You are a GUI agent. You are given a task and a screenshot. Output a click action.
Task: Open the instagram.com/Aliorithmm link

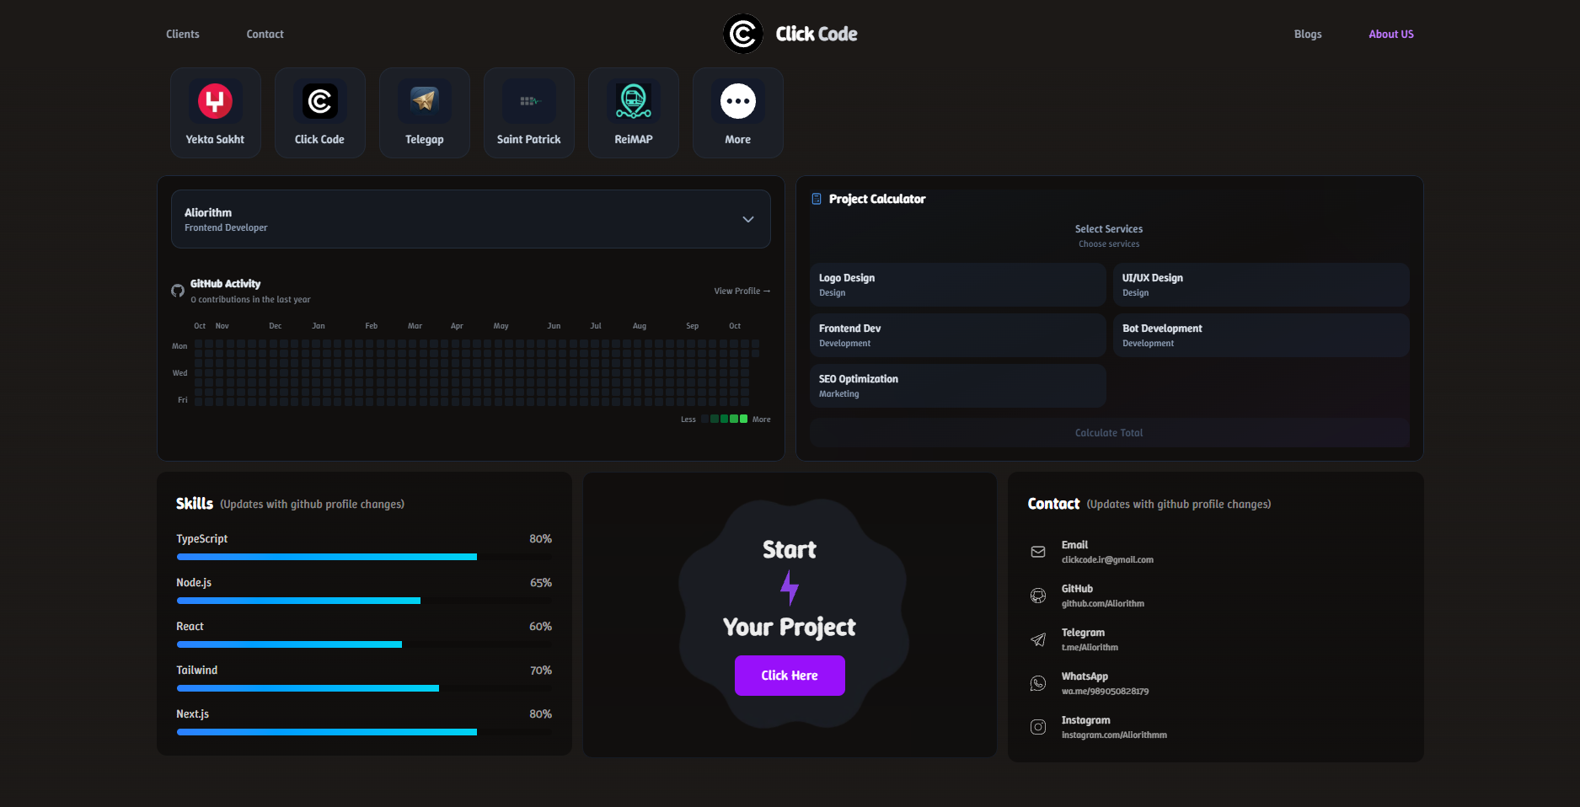[1114, 735]
